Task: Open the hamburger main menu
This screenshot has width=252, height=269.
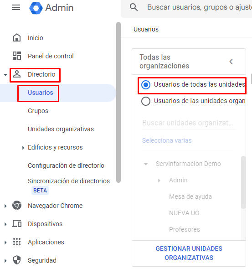Action: tap(16, 7)
